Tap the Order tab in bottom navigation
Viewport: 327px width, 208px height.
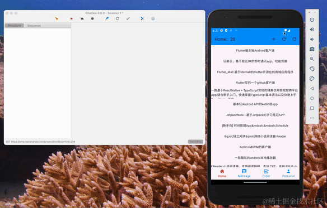[266, 173]
